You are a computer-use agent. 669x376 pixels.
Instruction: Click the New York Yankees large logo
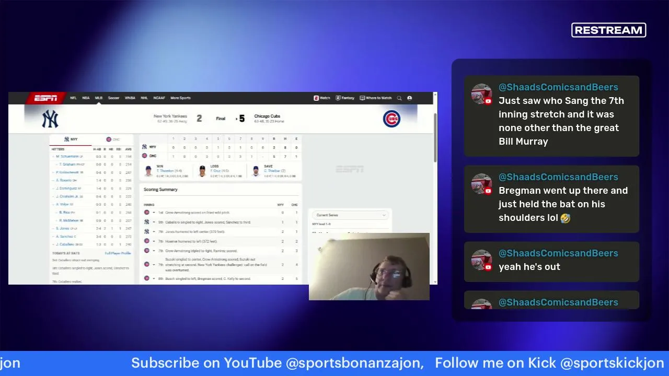[x=50, y=119]
